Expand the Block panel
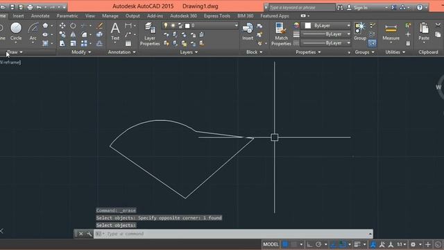This screenshot has height=250, width=444. pyautogui.click(x=255, y=52)
